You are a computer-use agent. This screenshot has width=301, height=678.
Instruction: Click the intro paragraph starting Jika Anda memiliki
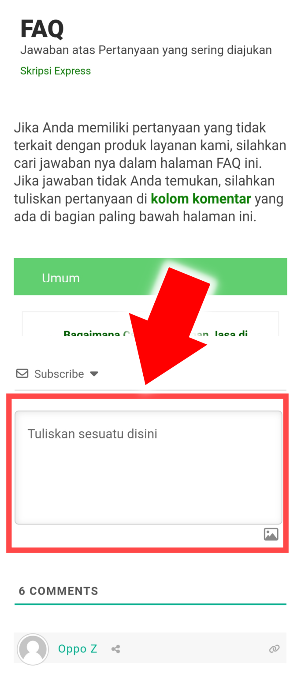click(150, 172)
